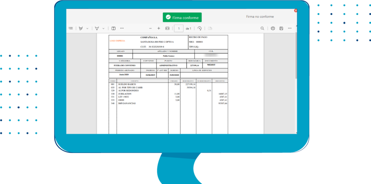Select the draw tool
This screenshot has height=184, width=371.
(x=97, y=28)
